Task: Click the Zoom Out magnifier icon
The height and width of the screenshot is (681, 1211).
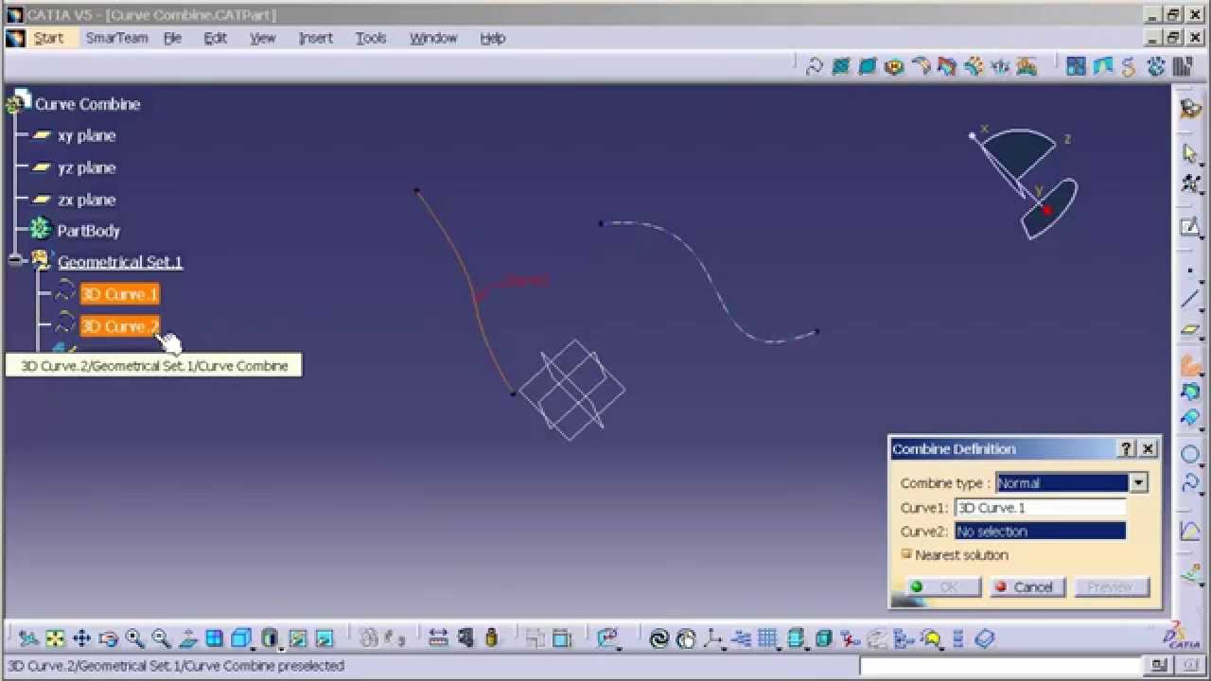Action: click(161, 638)
